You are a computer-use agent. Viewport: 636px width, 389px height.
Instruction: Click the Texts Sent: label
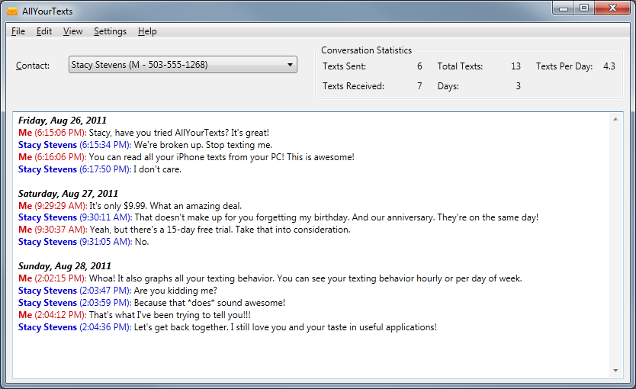345,66
